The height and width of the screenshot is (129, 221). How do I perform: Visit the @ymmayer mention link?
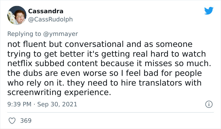pyautogui.click(x=61, y=34)
